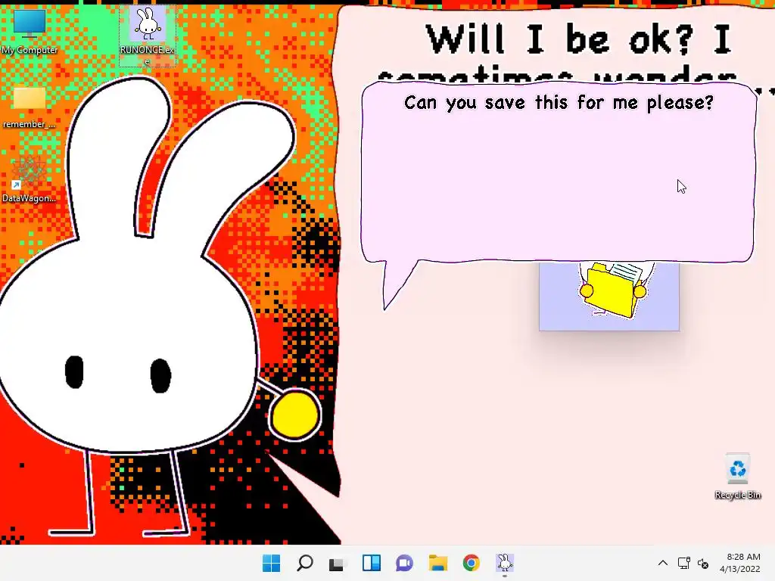Click the bunny's yellow hand
The width and height of the screenshot is (775, 581).
coord(295,415)
